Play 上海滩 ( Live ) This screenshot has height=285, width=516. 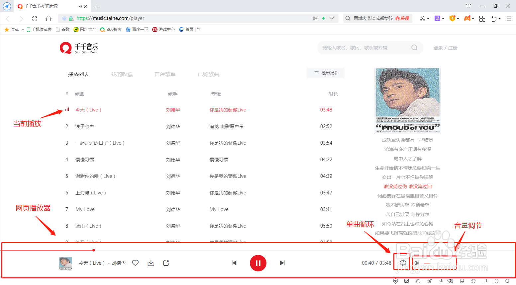click(x=91, y=193)
